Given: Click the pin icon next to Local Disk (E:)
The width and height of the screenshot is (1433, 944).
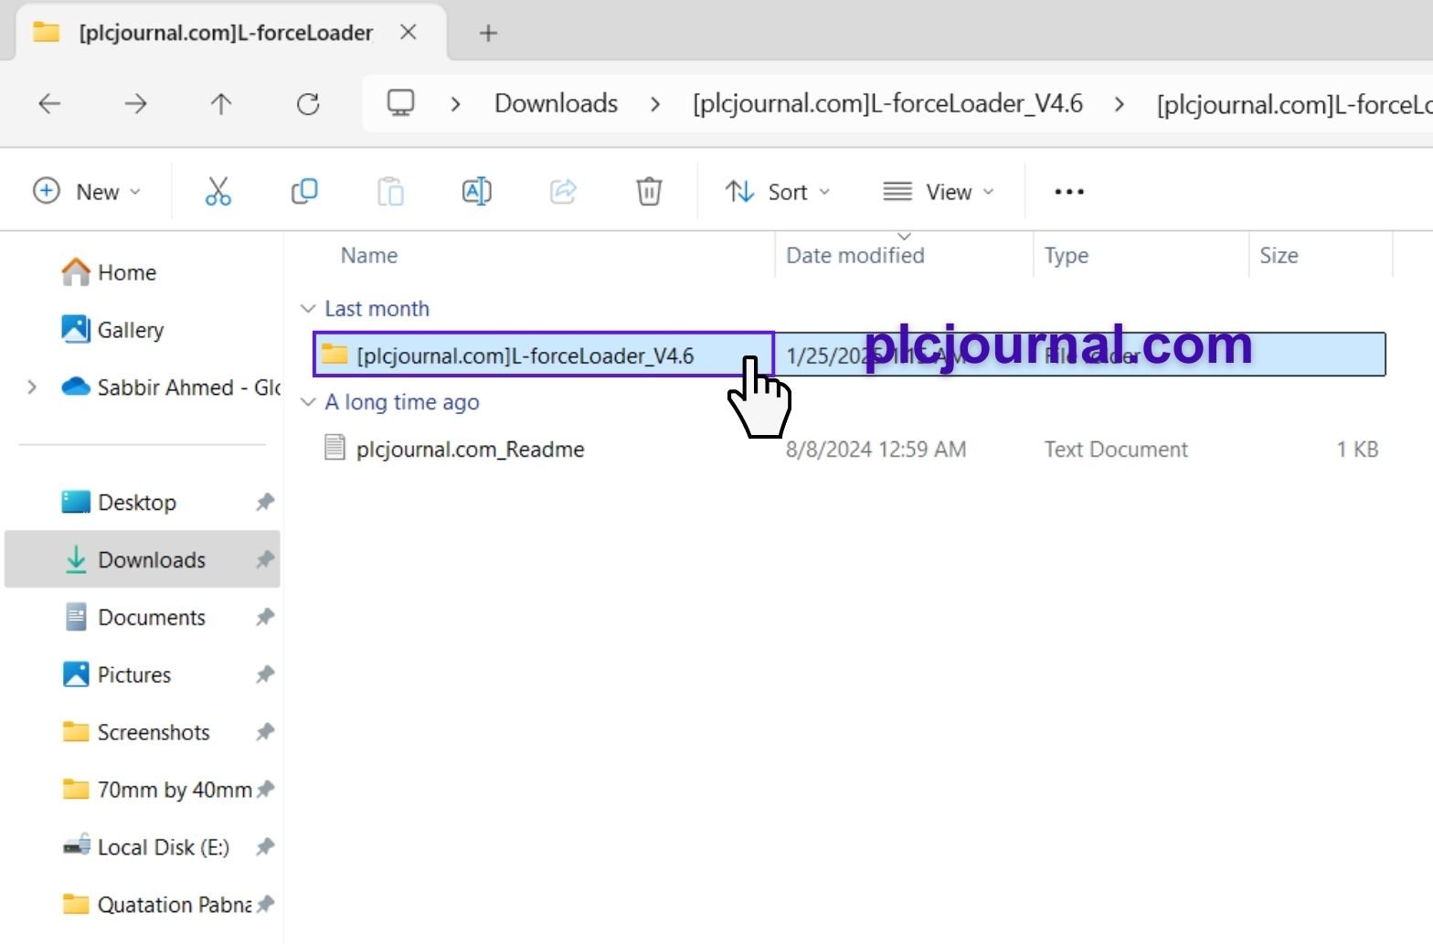Looking at the screenshot, I should [265, 848].
